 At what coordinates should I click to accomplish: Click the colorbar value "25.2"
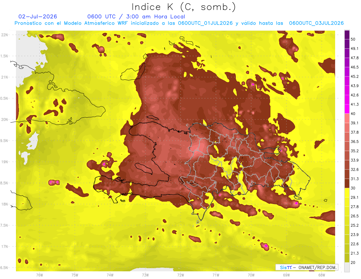tap(354, 225)
